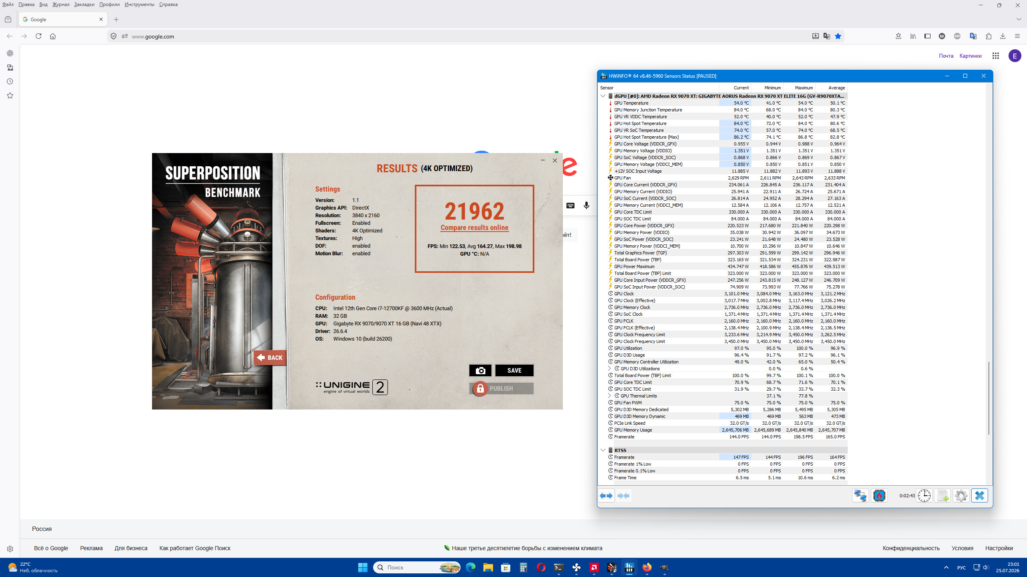Open the Журнал menu

tap(61, 4)
